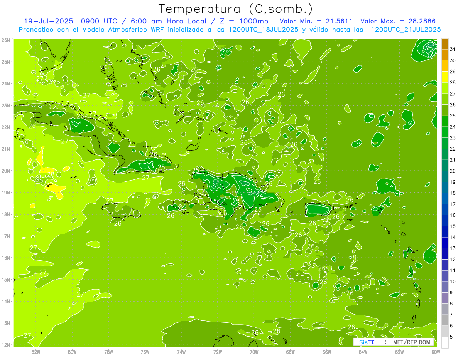
Task: Click the legend value '30'
Action: pos(453,60)
